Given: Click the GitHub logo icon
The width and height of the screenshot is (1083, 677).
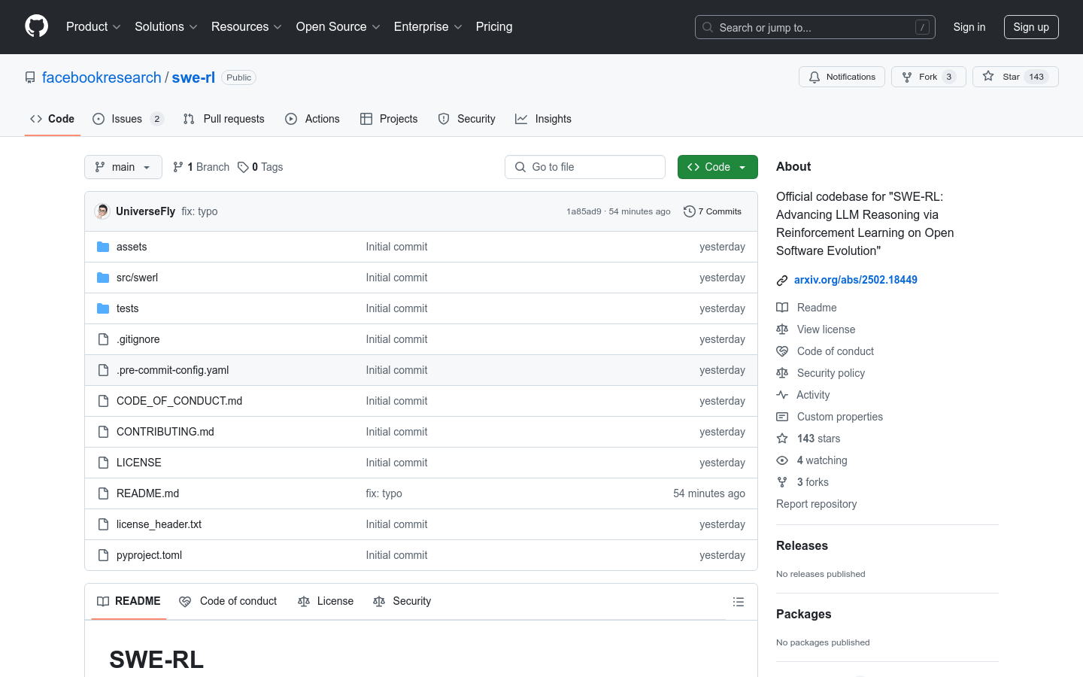Looking at the screenshot, I should pyautogui.click(x=36, y=26).
